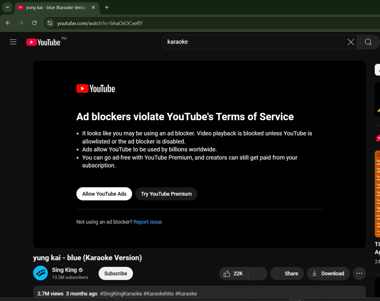
Task: Open a new browser tab
Action: (107, 7)
